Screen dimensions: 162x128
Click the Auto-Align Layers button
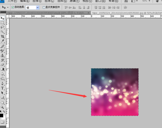(x=125, y=8)
